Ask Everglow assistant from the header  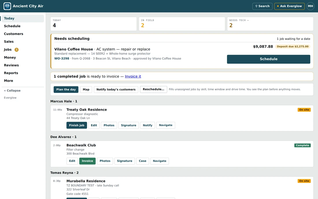289,6
